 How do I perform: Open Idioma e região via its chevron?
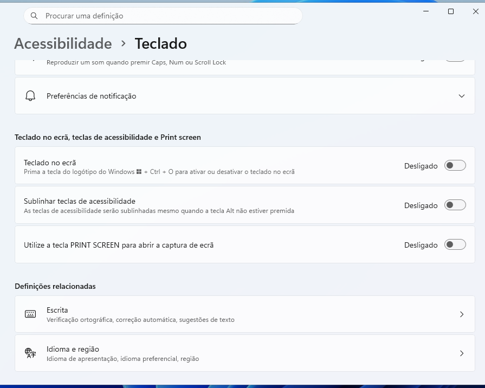click(461, 353)
